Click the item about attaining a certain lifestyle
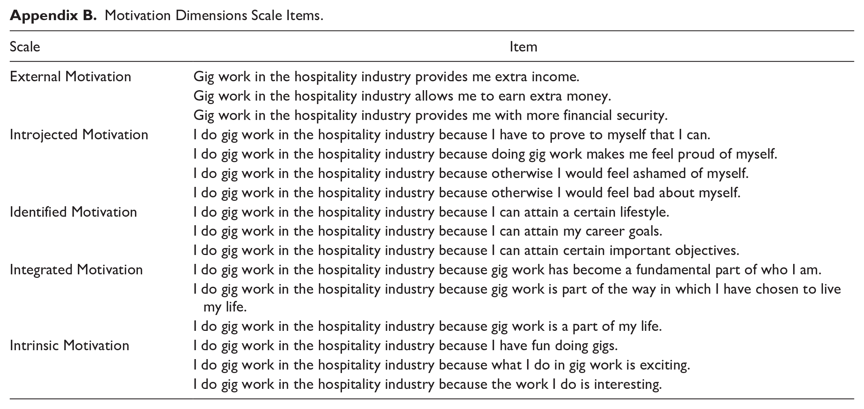The width and height of the screenshot is (864, 409). tap(431, 212)
